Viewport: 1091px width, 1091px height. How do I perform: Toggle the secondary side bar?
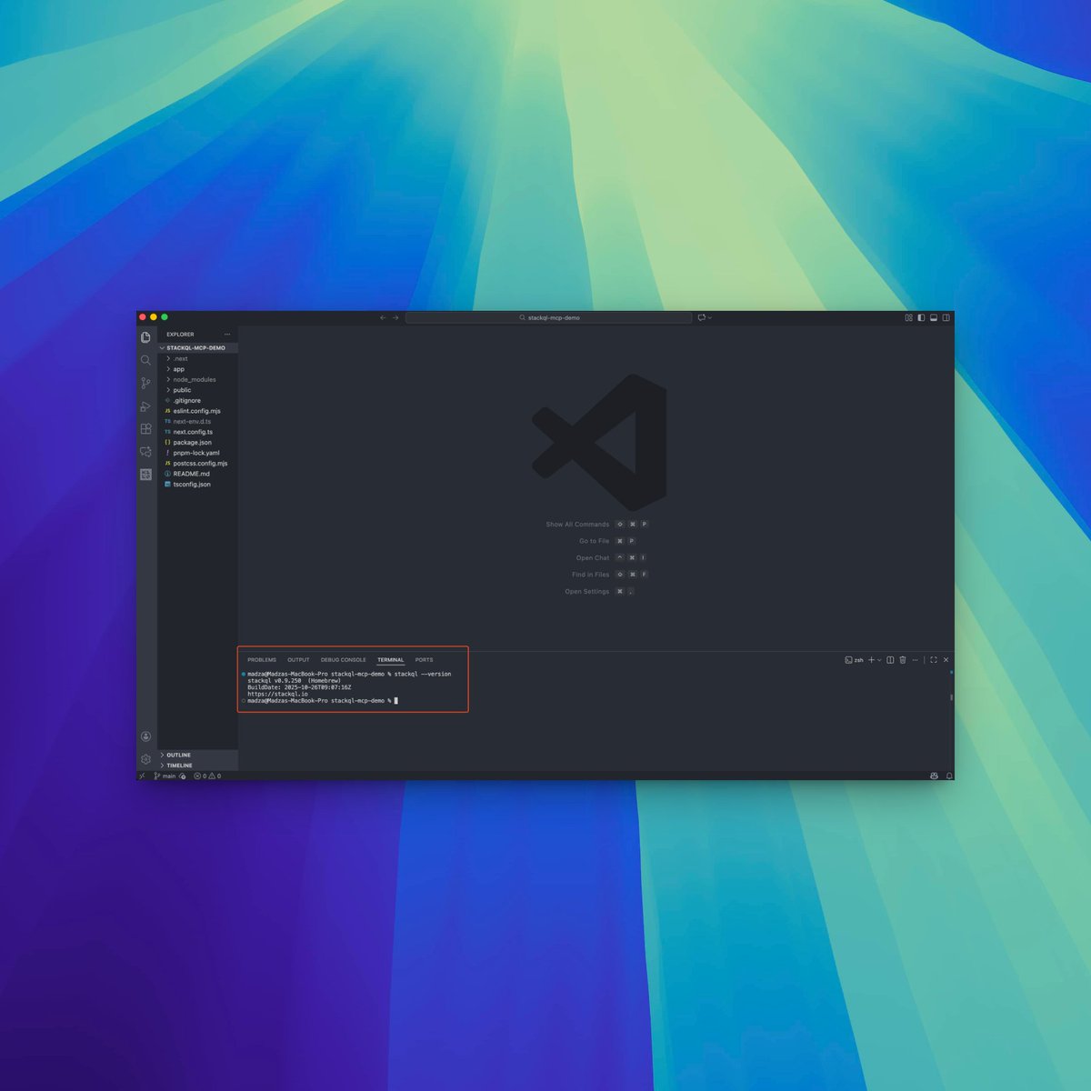click(x=946, y=318)
